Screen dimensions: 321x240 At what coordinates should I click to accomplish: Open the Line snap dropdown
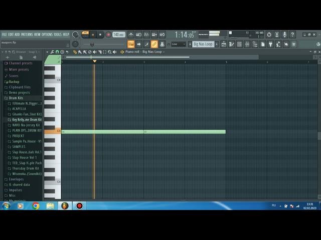[x=179, y=44]
